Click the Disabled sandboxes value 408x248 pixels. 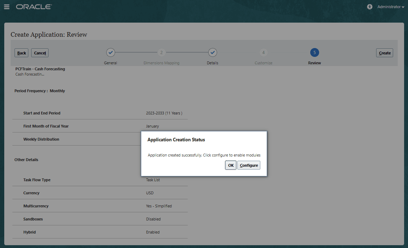[x=153, y=219]
